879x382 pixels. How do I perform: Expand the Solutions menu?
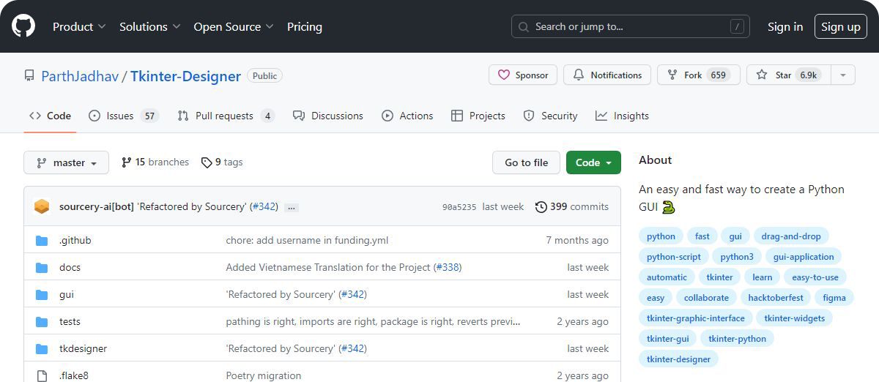[x=150, y=26]
